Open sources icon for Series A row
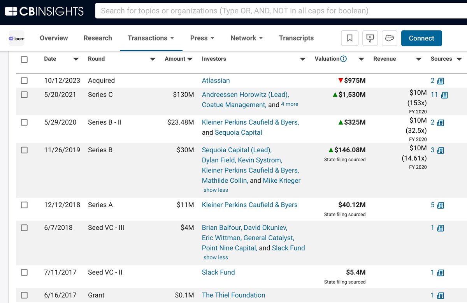The image size is (467, 303). (441, 205)
